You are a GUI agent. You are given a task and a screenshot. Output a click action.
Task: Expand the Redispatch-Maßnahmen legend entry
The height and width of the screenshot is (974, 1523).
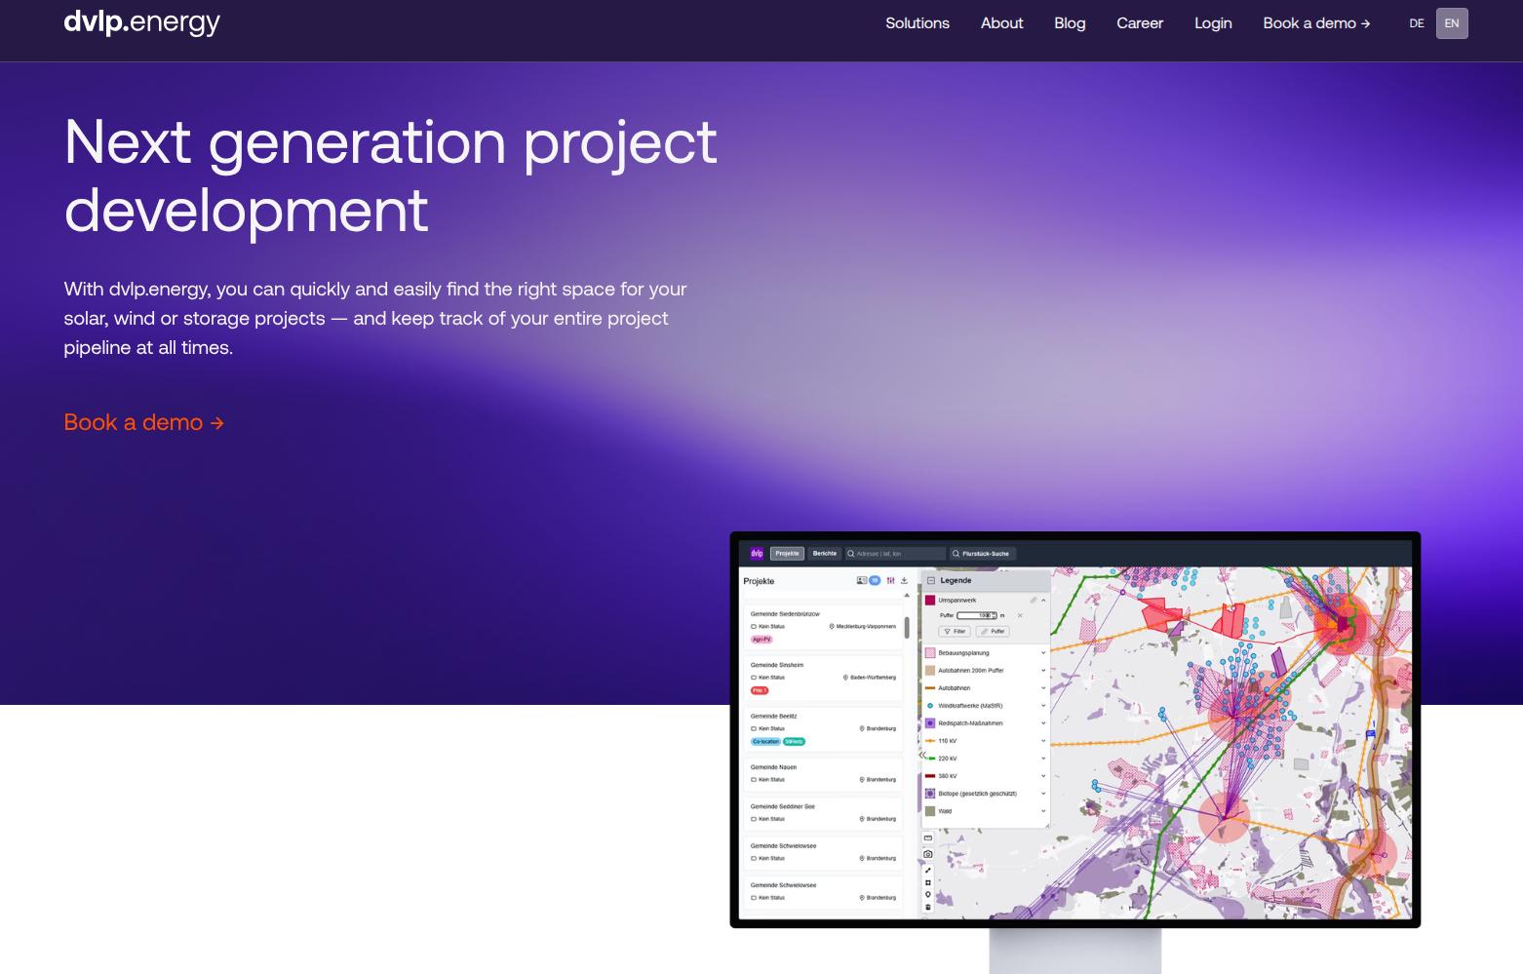[1043, 723]
